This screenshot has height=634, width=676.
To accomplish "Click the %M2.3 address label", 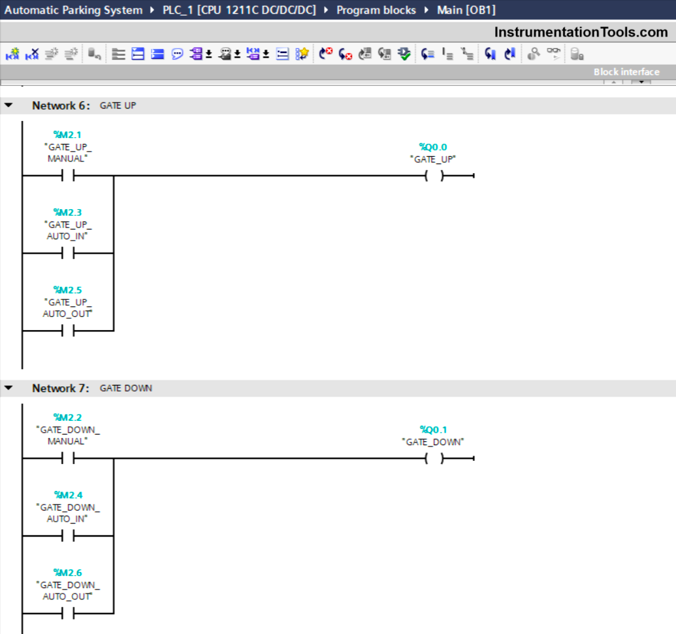I will pyautogui.click(x=67, y=212).
